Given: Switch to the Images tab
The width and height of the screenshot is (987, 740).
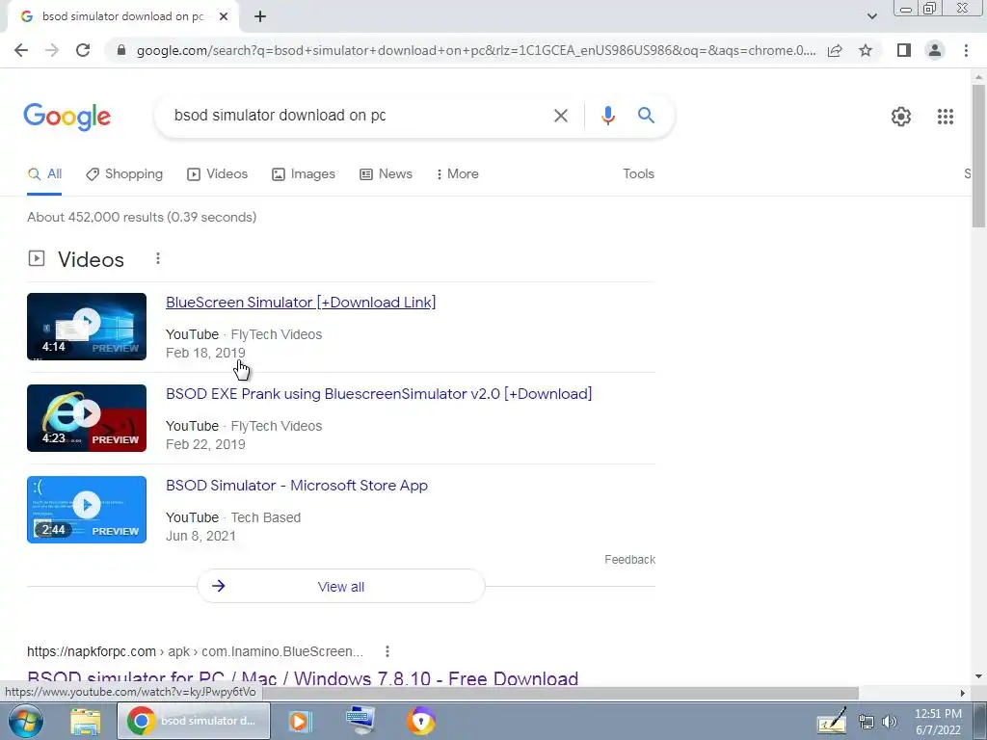Looking at the screenshot, I should coord(304,174).
